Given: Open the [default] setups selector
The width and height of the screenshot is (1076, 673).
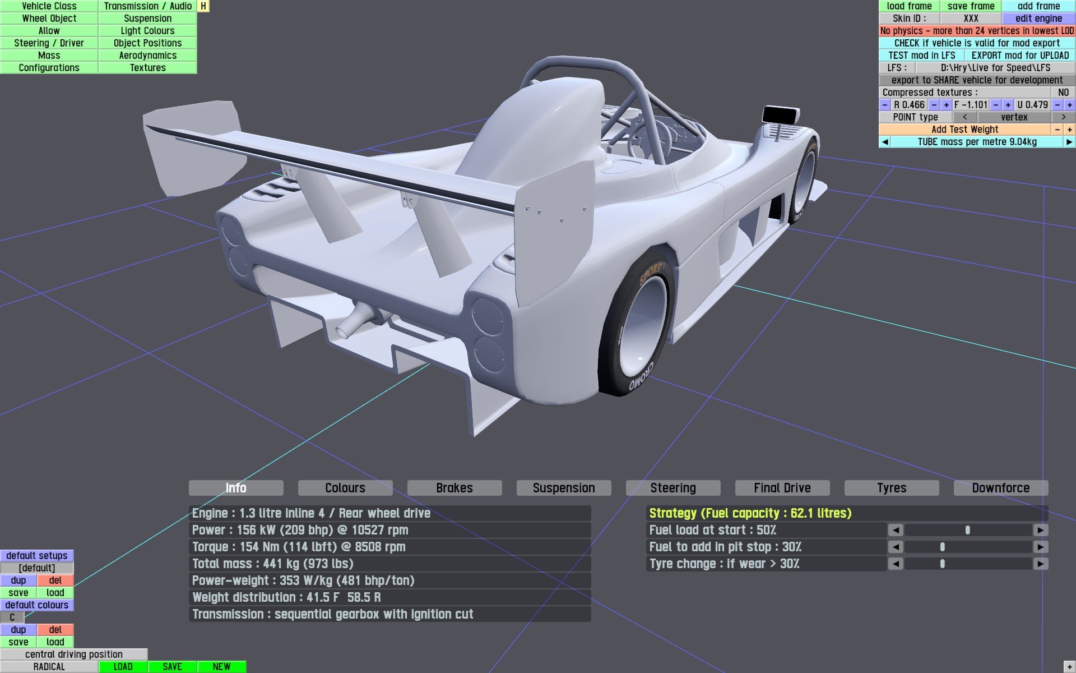Looking at the screenshot, I should (x=37, y=568).
